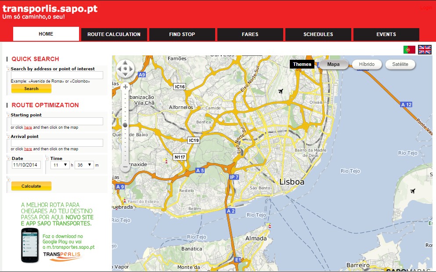Open the Route Calculation tab
Screen dimensions: 436x272
click(114, 34)
